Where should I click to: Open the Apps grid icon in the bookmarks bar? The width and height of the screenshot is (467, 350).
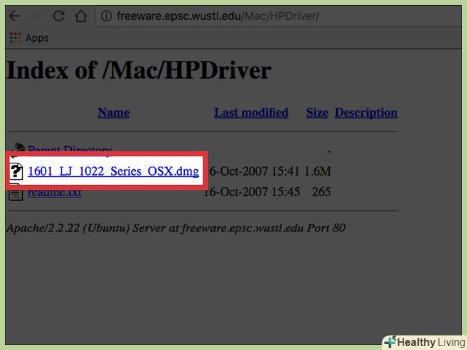pos(15,38)
